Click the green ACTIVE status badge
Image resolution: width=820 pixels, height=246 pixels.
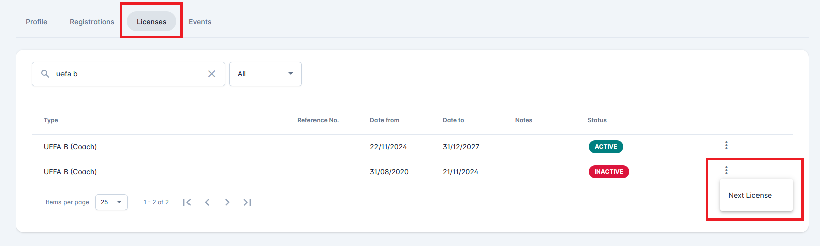(606, 147)
